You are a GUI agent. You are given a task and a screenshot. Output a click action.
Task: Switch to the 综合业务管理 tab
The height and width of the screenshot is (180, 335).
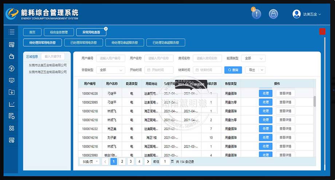[59, 32]
